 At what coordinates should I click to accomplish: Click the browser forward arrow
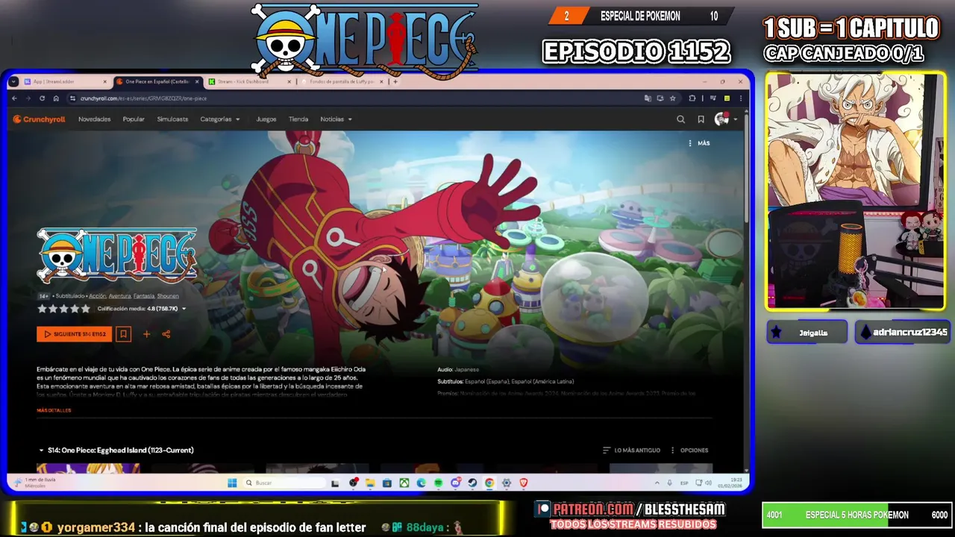(28, 98)
